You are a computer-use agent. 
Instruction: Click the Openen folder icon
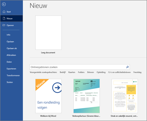click(x=4, y=25)
